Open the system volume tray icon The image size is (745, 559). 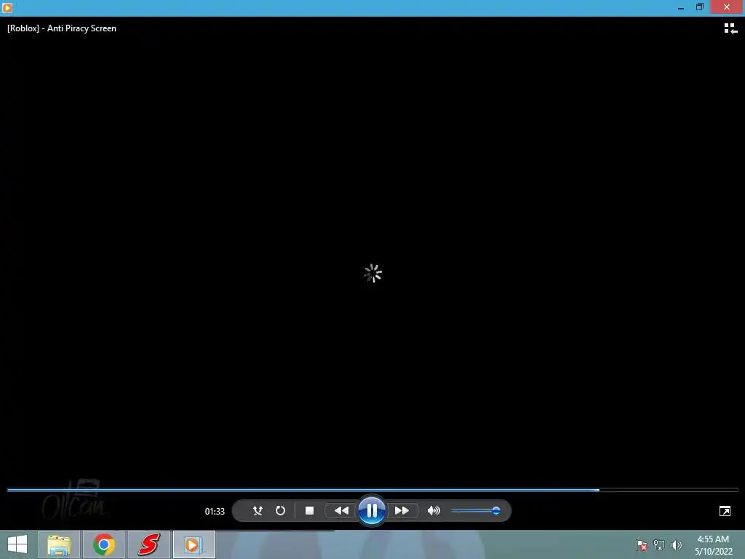(677, 544)
